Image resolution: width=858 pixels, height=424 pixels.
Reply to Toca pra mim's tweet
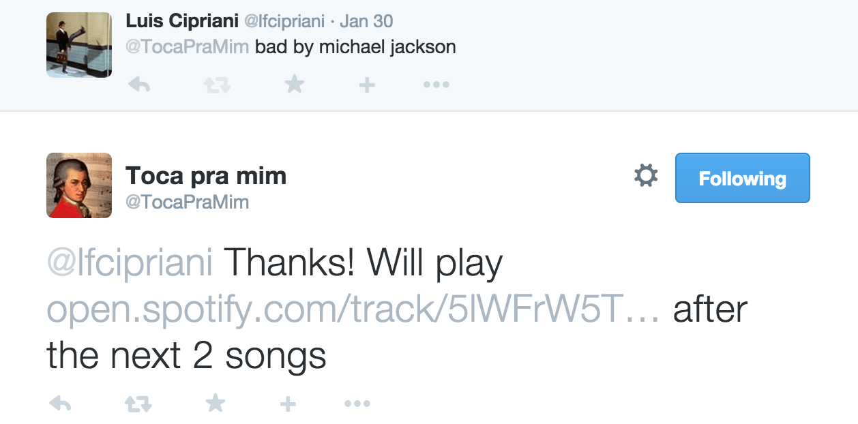click(60, 404)
